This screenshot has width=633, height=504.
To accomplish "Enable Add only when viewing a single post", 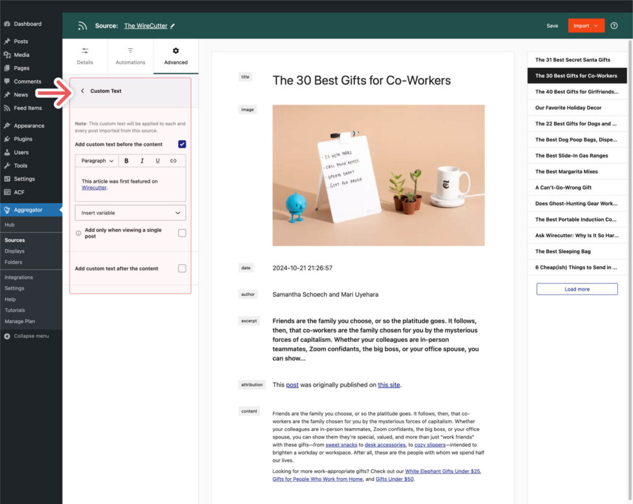I will pyautogui.click(x=182, y=233).
